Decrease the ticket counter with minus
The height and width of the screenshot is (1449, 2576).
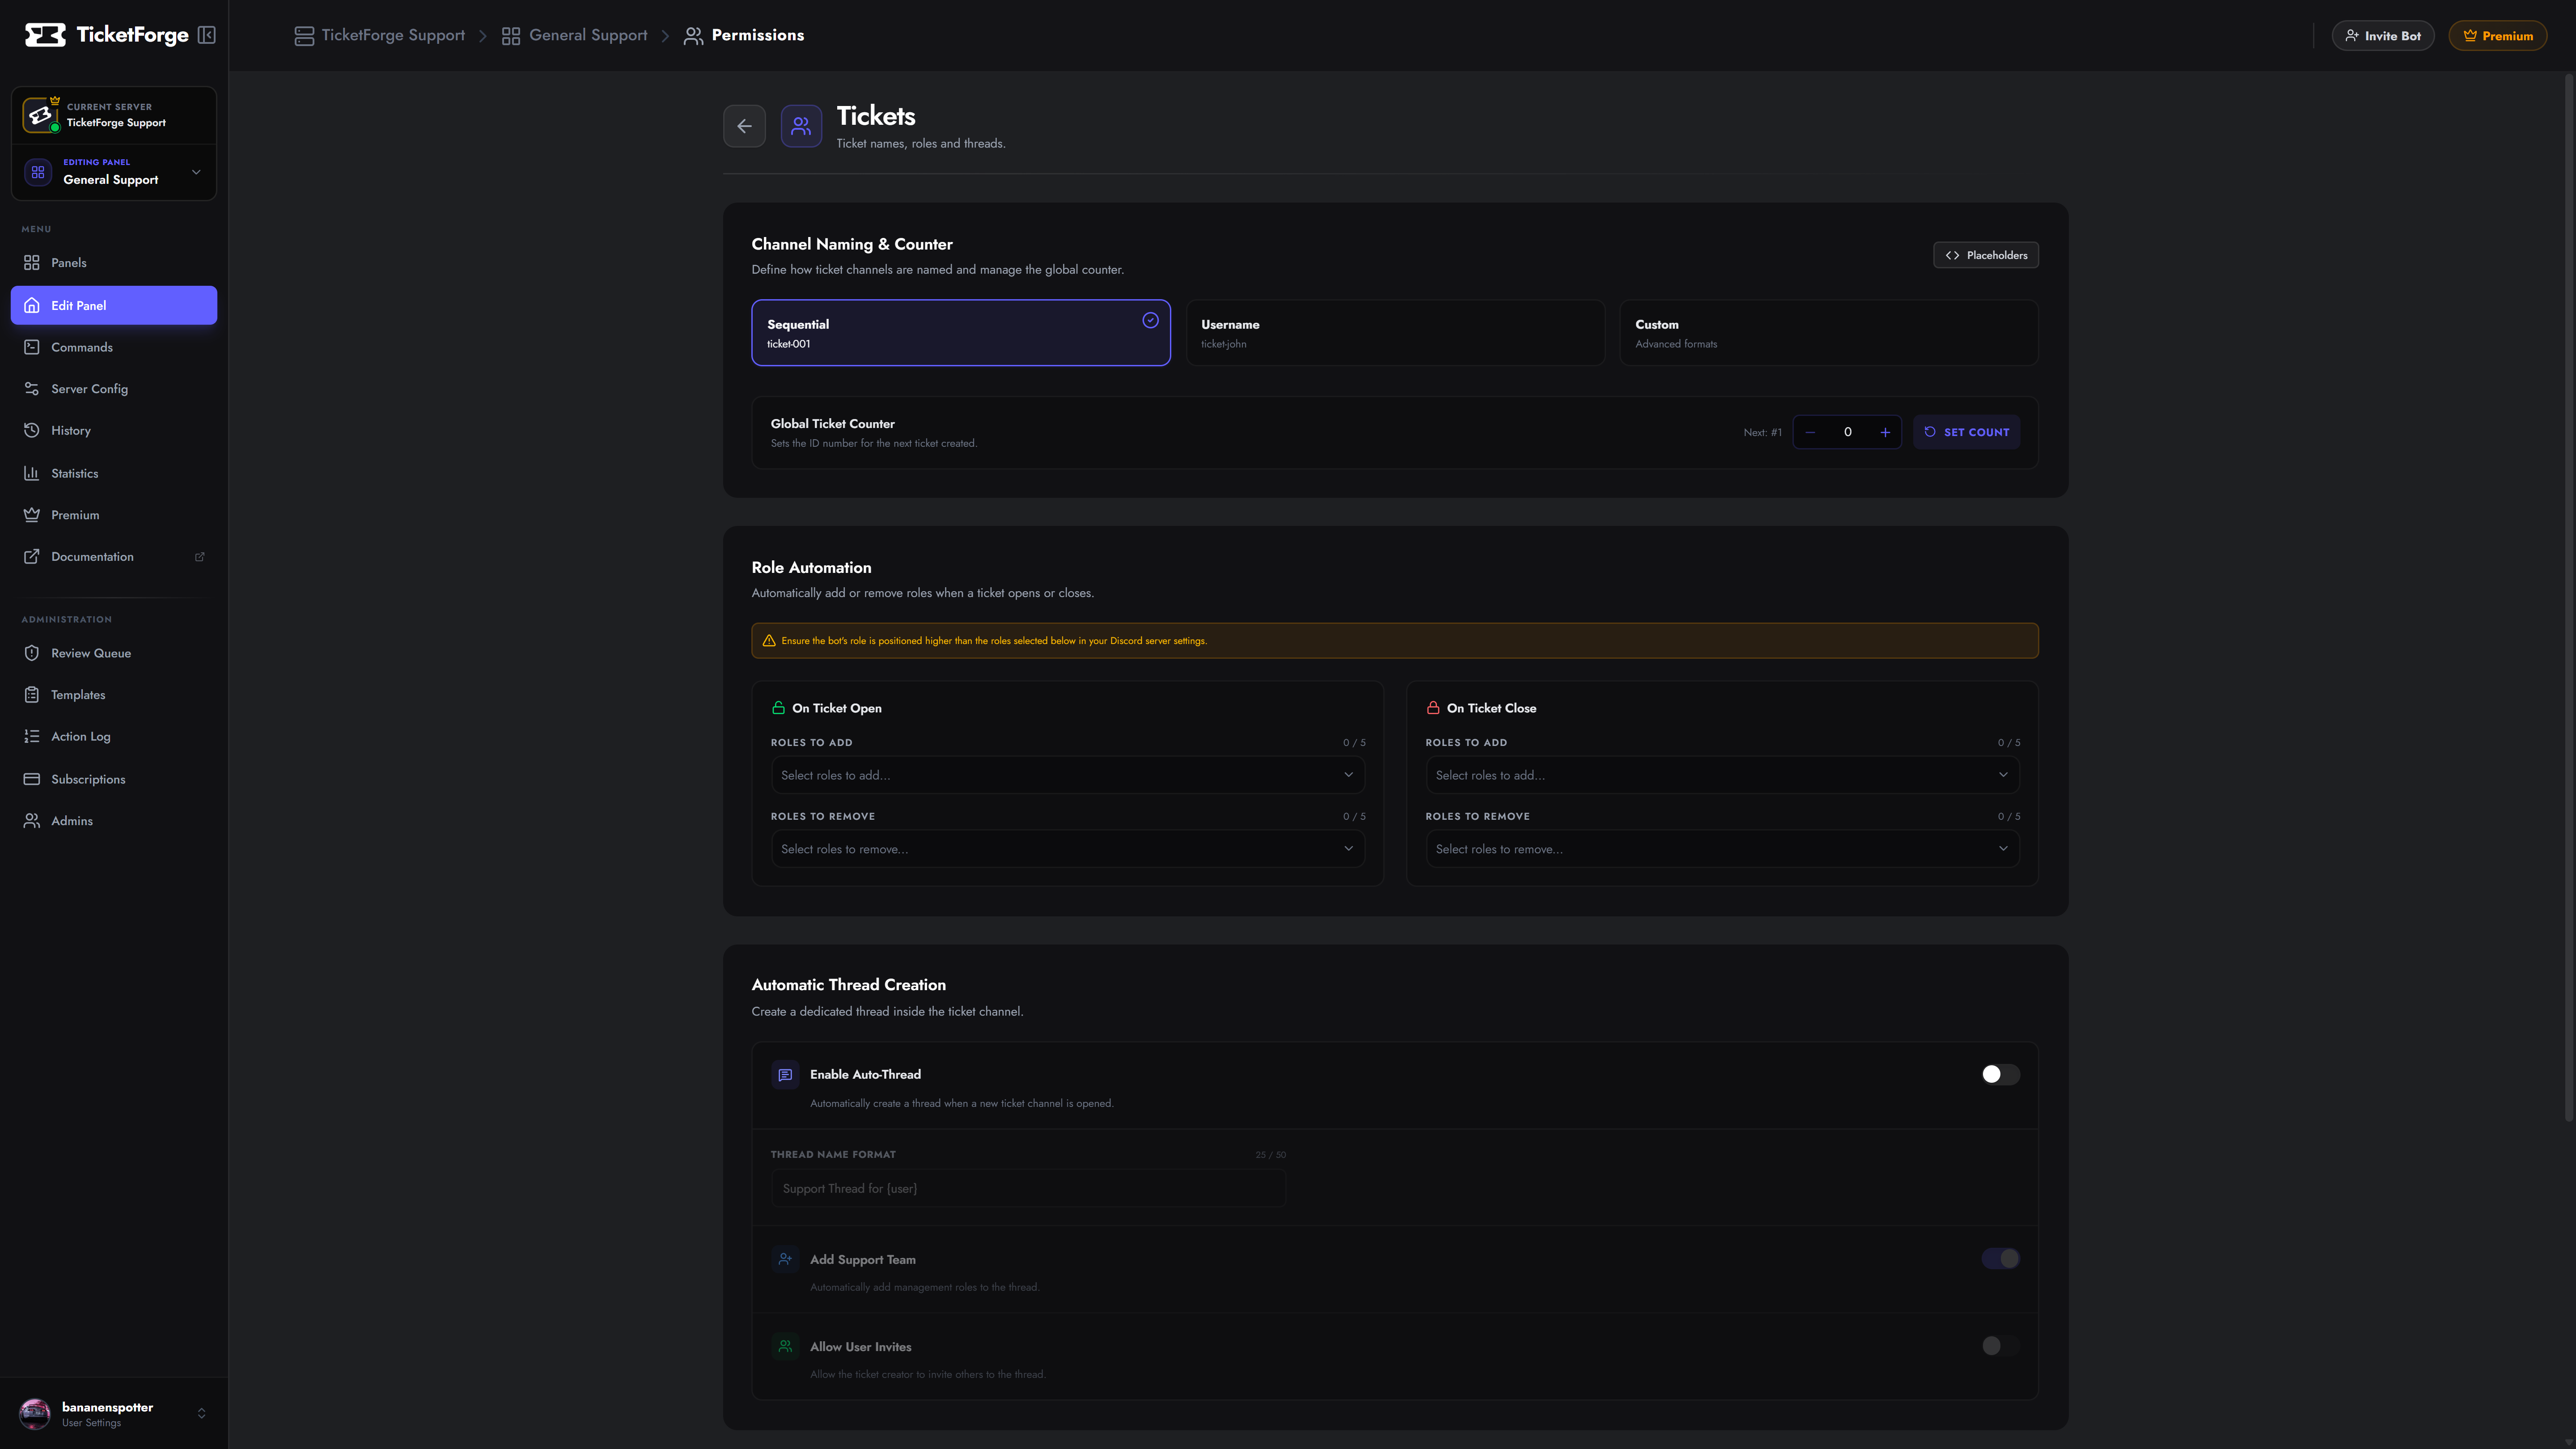point(1810,432)
